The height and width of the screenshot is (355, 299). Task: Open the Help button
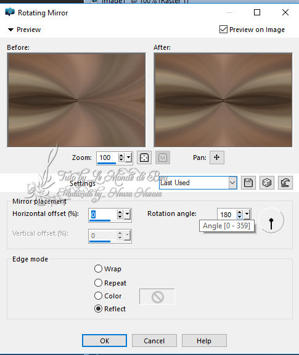point(204,340)
